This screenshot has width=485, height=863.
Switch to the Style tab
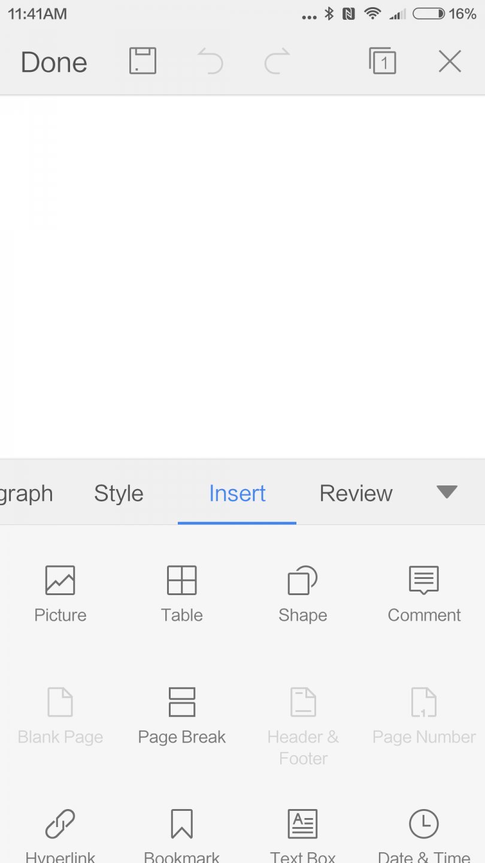click(x=119, y=493)
